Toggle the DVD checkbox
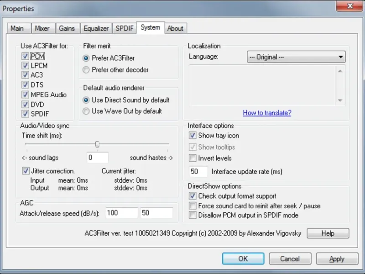The image size is (365, 274). click(25, 105)
